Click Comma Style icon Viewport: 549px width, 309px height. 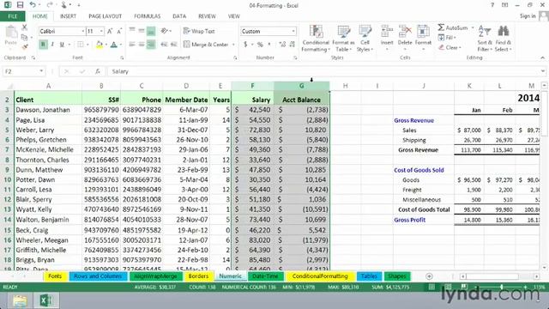click(269, 45)
